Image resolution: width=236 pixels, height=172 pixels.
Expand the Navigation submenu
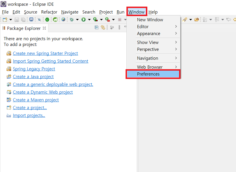click(x=154, y=58)
